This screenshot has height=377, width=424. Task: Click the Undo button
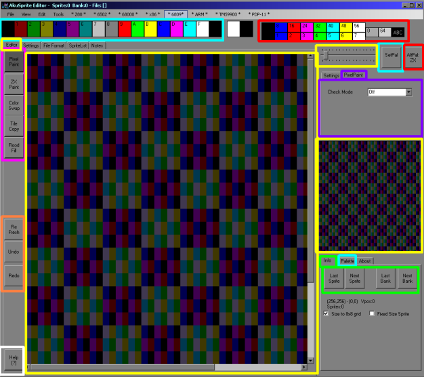(x=14, y=253)
